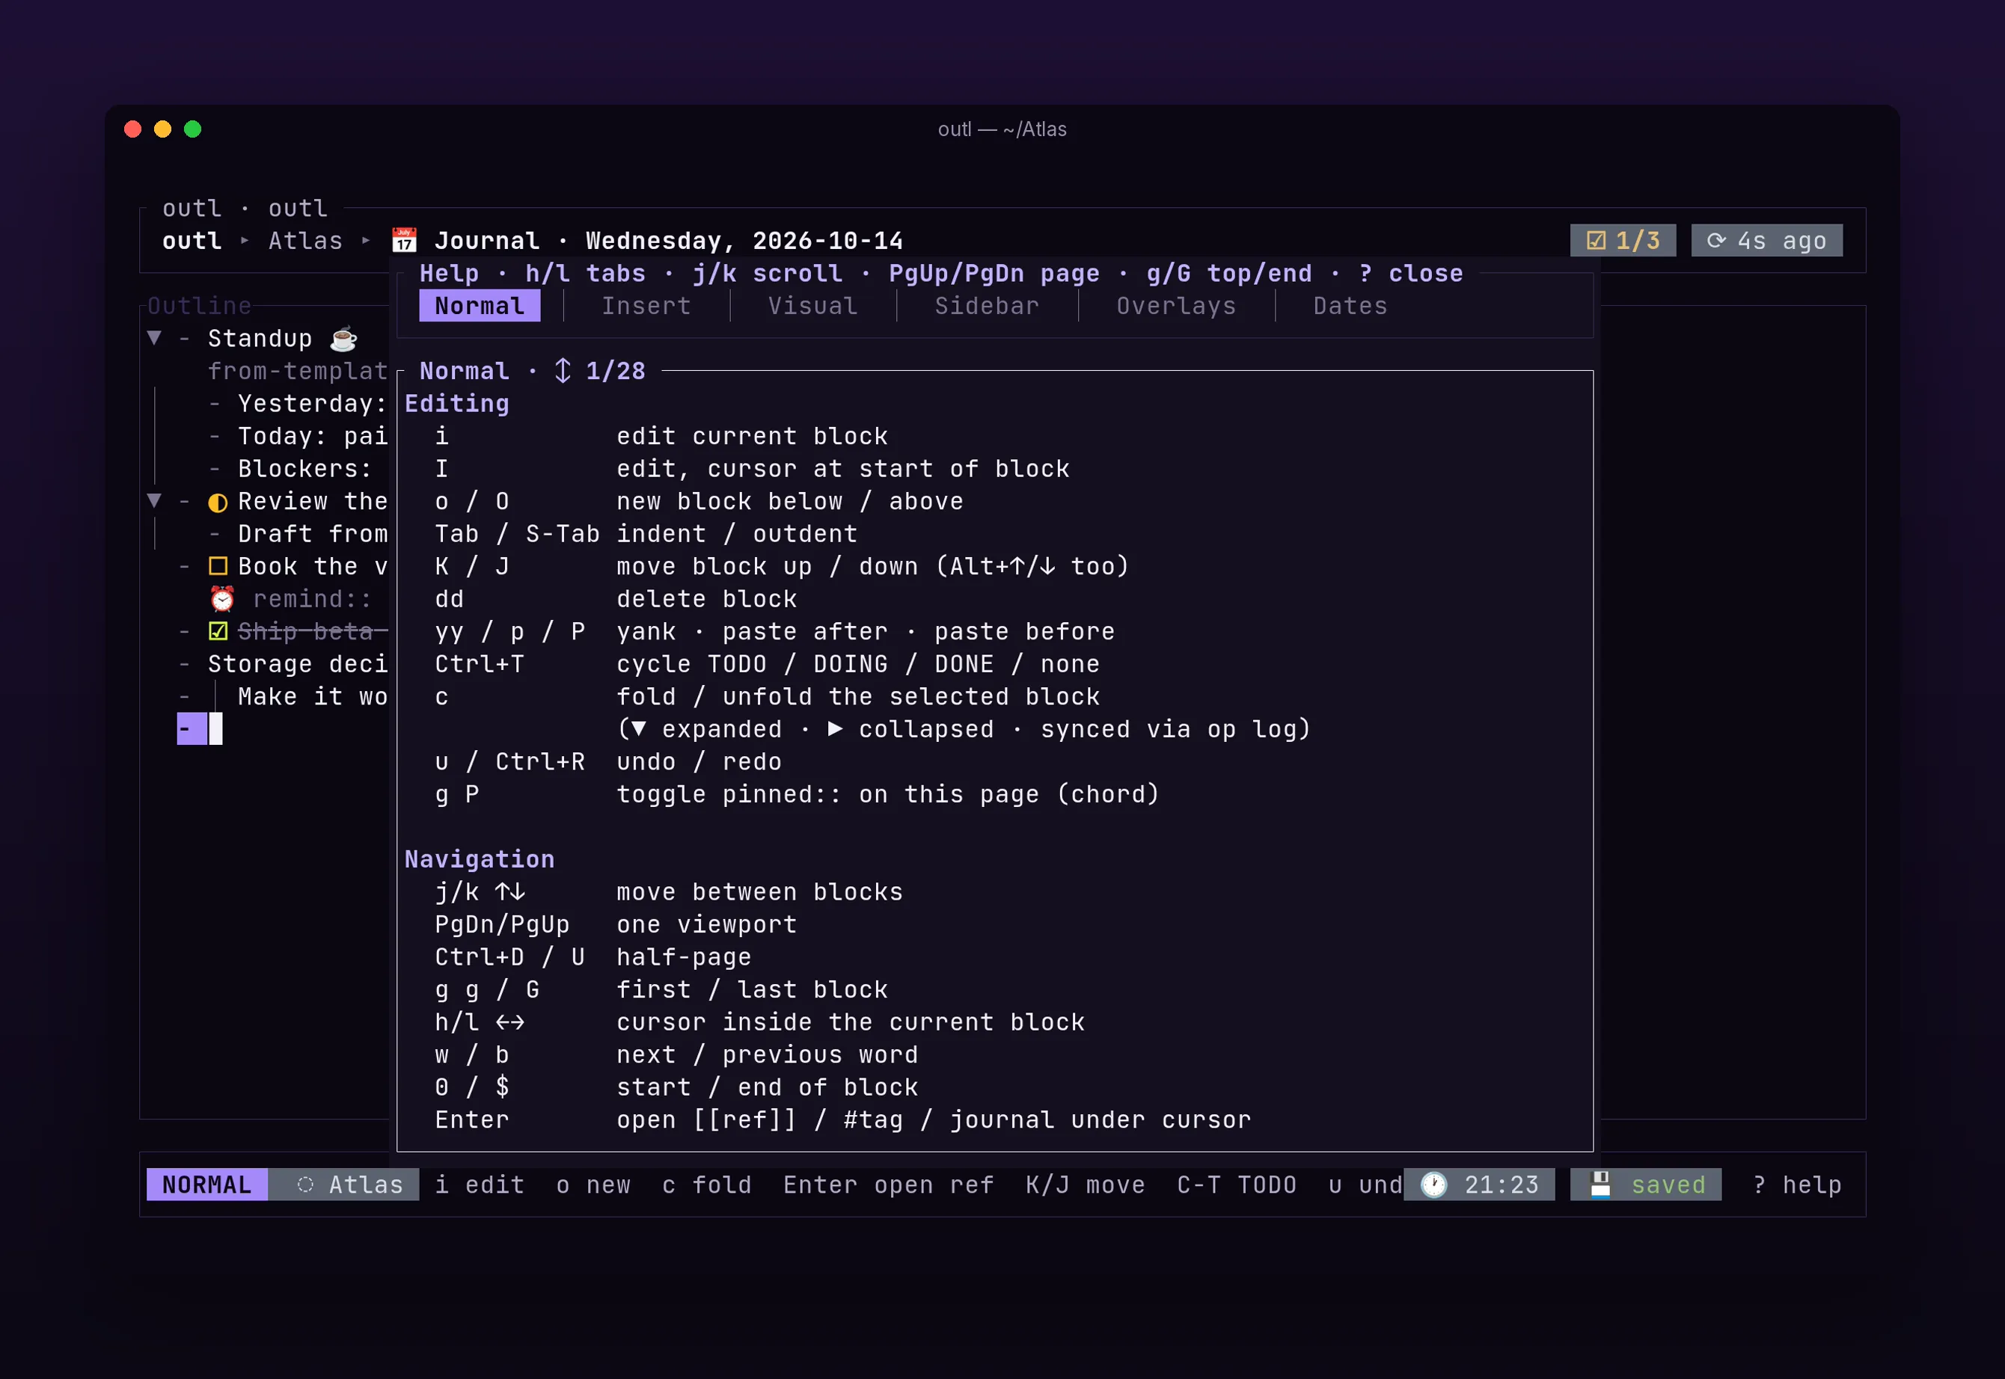Viewport: 2005px width, 1379px height.
Task: Click the 'c fold' status bar hint
Action: pyautogui.click(x=707, y=1185)
